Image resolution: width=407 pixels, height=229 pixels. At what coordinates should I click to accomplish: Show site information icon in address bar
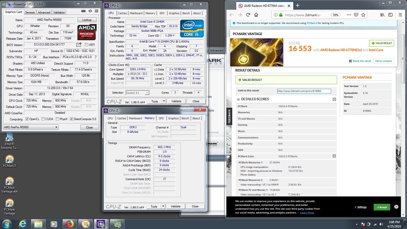tap(275, 15)
